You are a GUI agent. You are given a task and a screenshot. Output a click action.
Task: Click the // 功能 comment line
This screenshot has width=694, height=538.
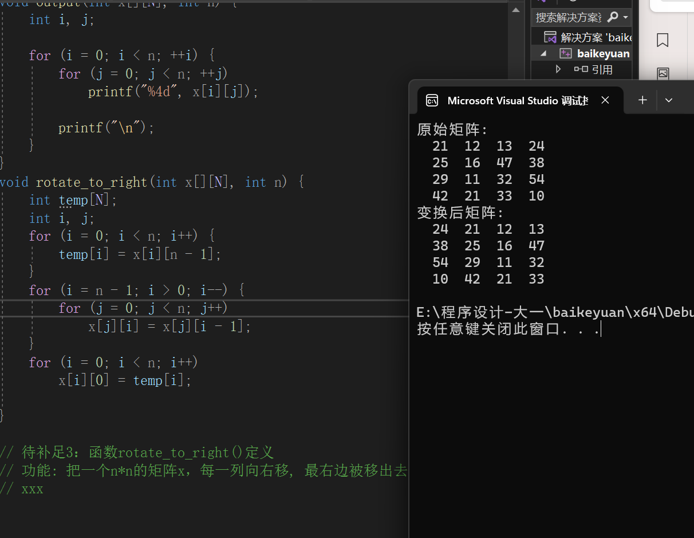pos(203,471)
